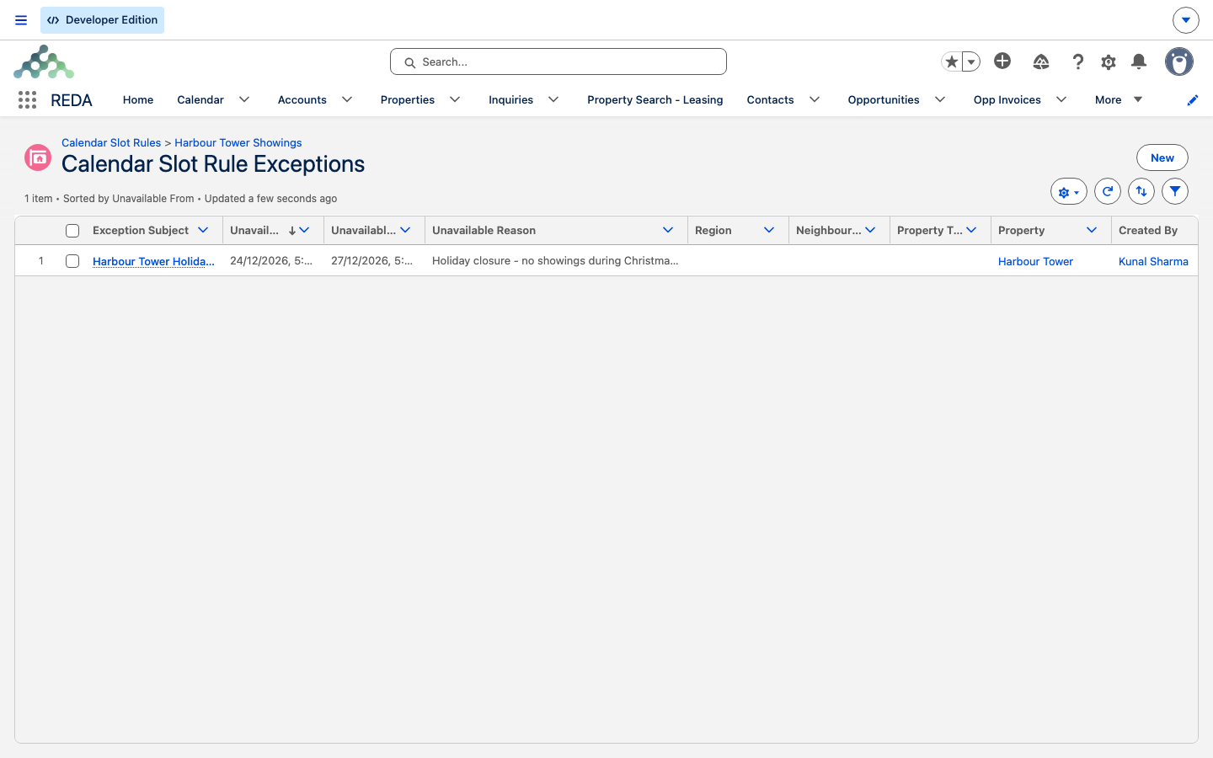Click the pencil edit navigation icon
Viewport: 1213px width, 758px height.
[1192, 100]
